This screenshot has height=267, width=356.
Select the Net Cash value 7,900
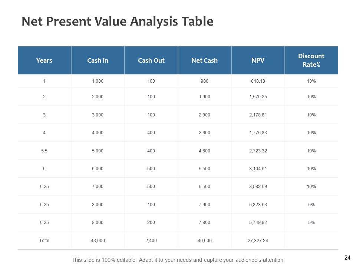pos(204,204)
